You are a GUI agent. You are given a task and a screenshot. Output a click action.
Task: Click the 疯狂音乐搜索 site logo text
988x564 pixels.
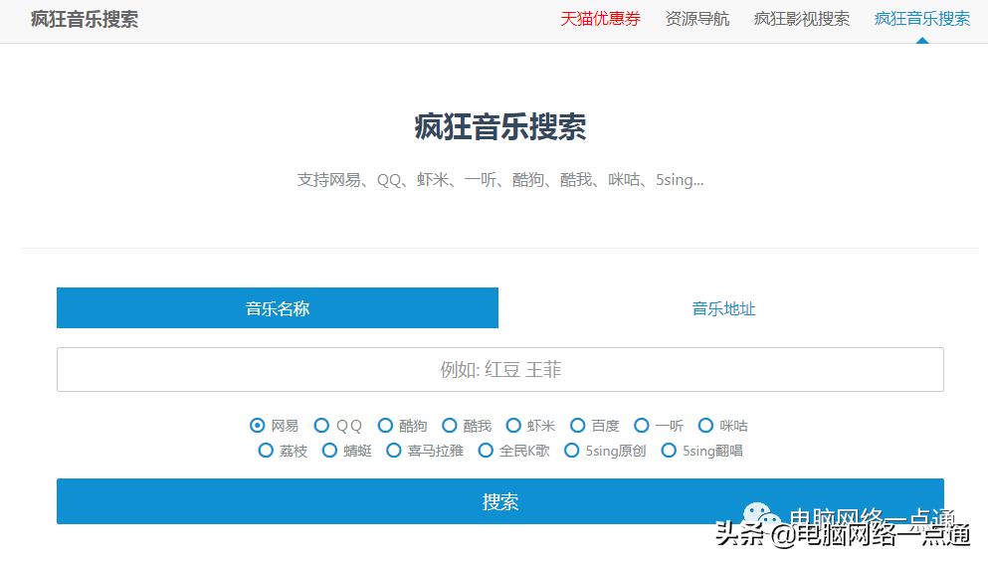[85, 19]
